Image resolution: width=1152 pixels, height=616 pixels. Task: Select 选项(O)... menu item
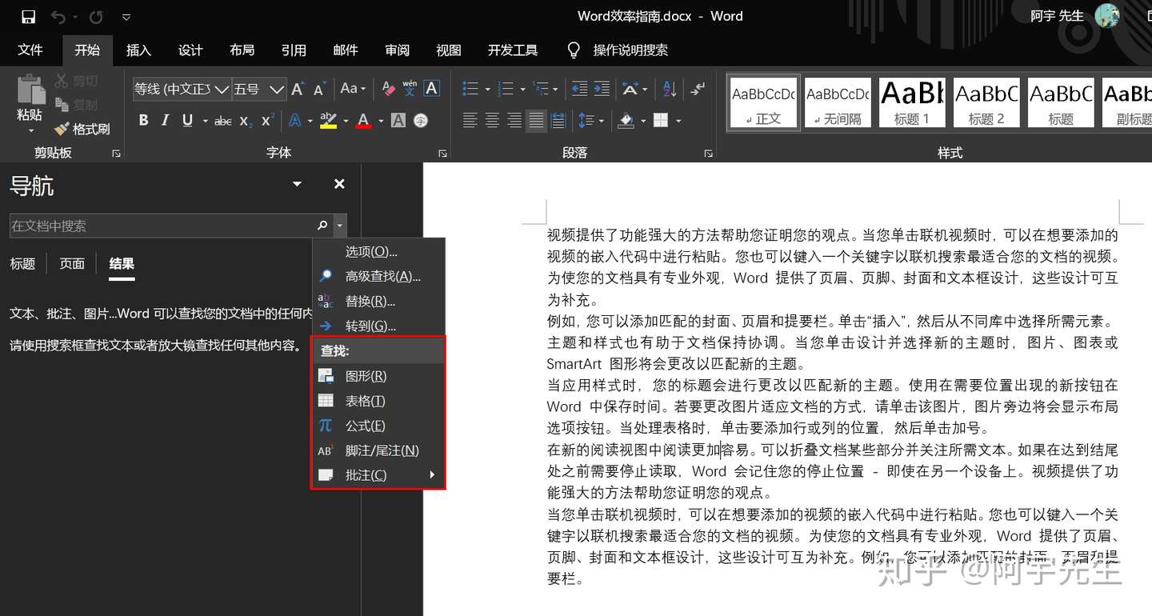pos(378,251)
